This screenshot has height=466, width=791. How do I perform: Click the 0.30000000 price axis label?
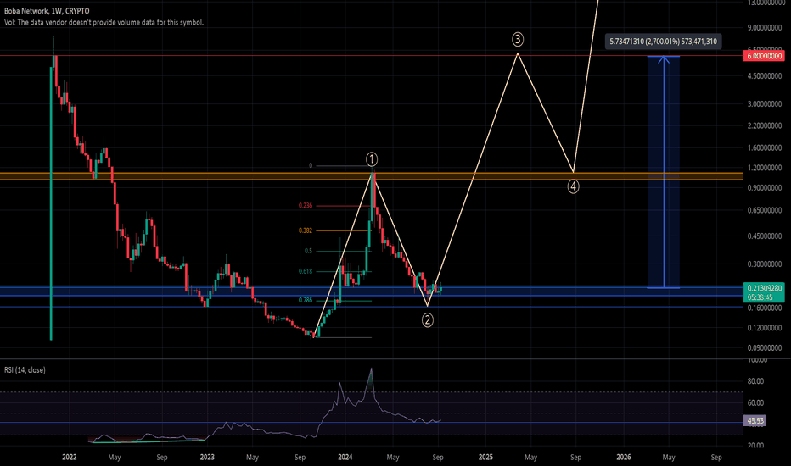[x=764, y=264]
